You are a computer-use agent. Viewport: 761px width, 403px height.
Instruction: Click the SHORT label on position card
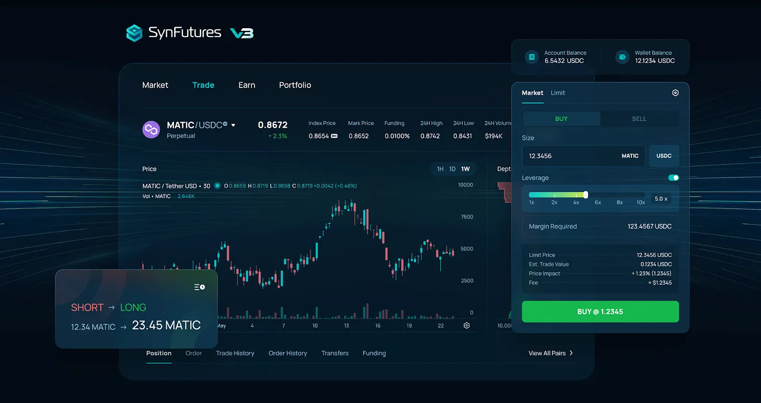click(87, 307)
